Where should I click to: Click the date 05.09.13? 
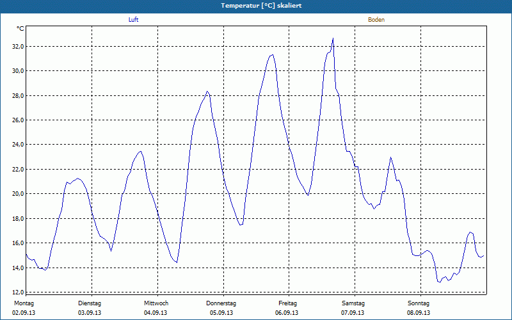point(221,313)
